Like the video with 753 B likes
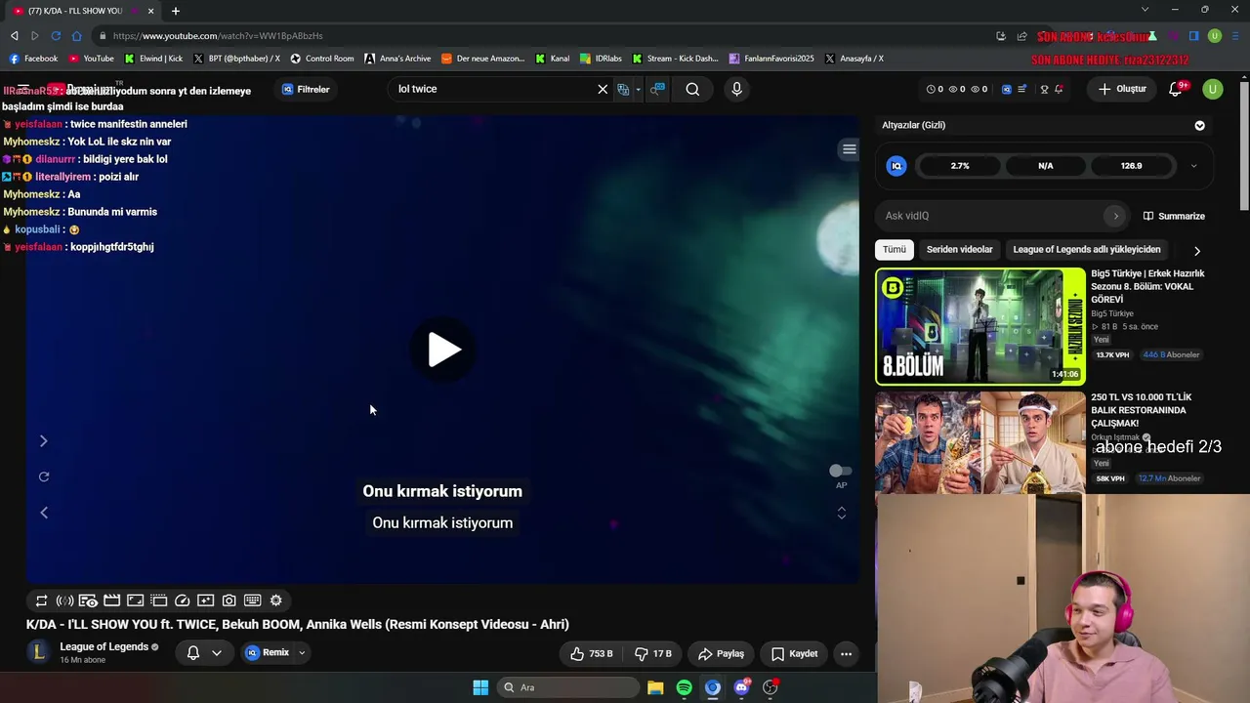Screen dimensions: 1250x703 [x=592, y=653]
